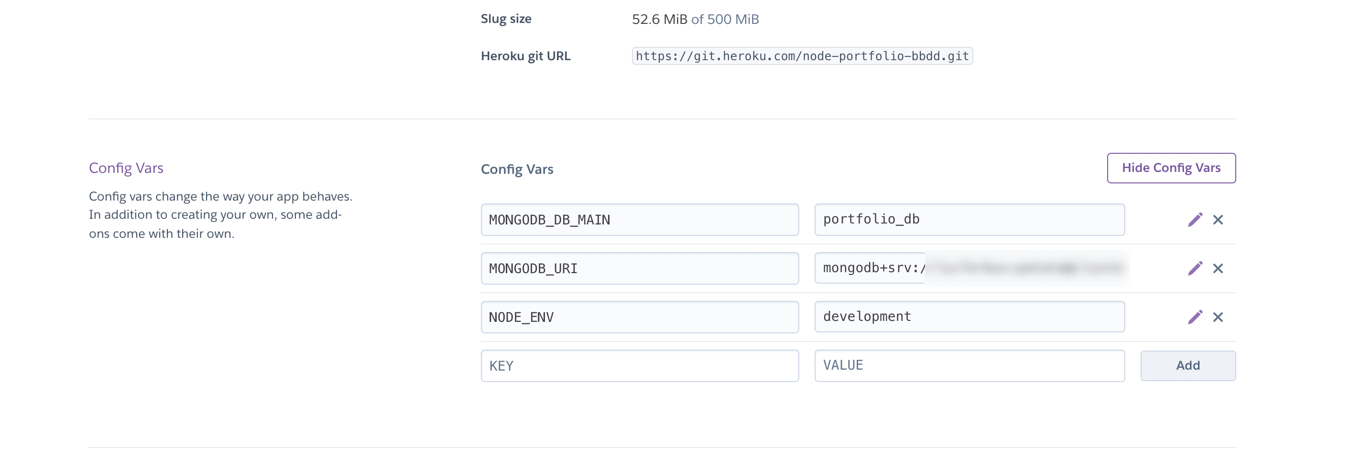Remove the MONGODB_DB_MAIN config var
The width and height of the screenshot is (1350, 468).
click(1219, 219)
